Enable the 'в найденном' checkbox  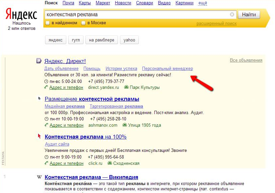[48, 23]
